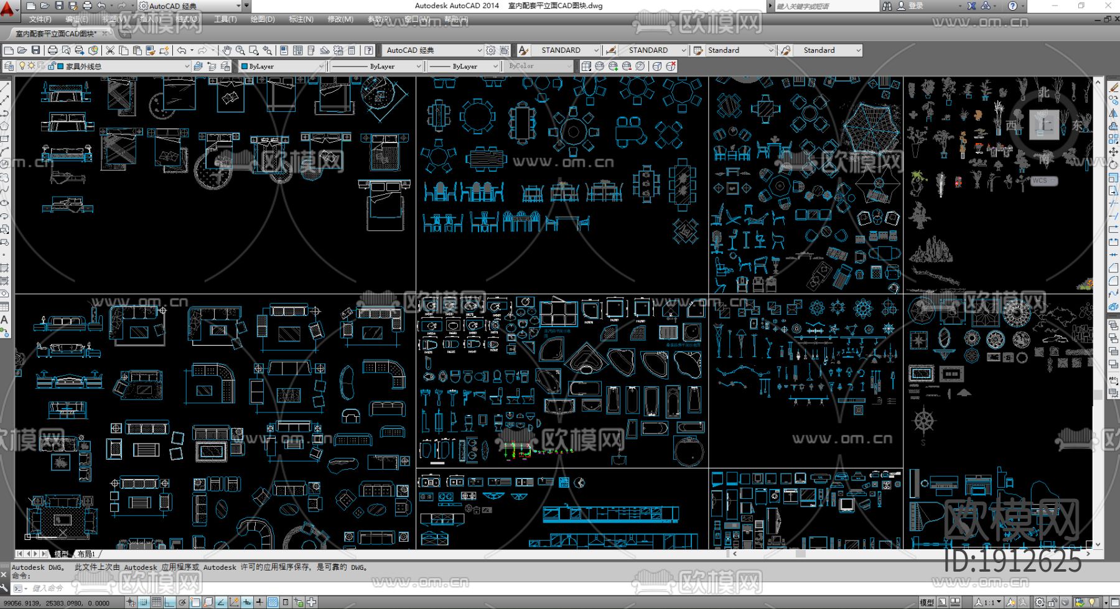Click the 上 face of the ViewCube
The width and height of the screenshot is (1120, 609).
pyautogui.click(x=1044, y=124)
